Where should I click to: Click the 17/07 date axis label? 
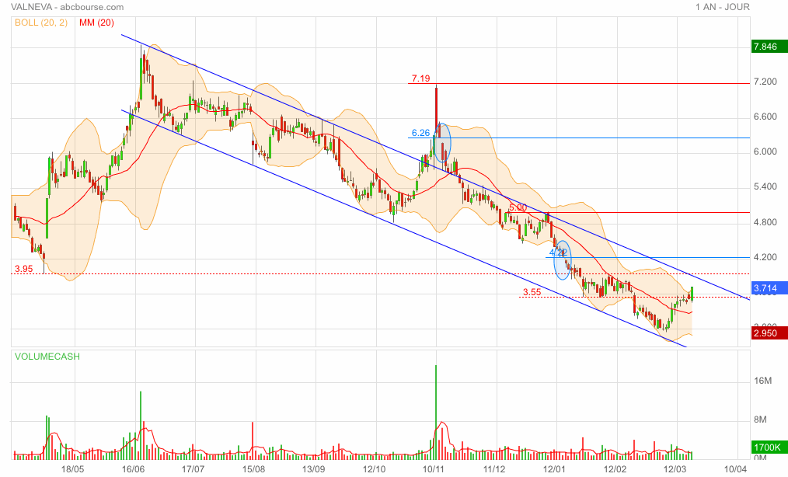click(x=193, y=469)
